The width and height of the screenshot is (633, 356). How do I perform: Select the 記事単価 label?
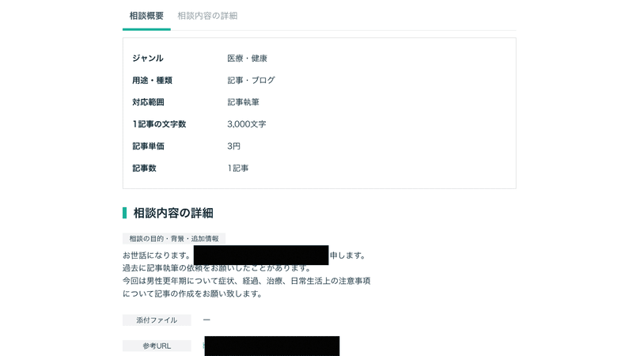(148, 146)
